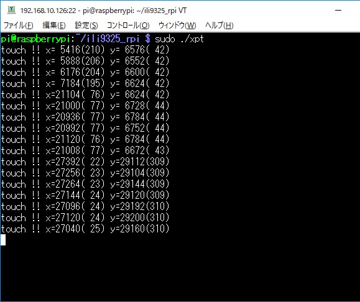Click the line with x= 5888(206)
Screen dimensions: 360x302
[x=85, y=61]
